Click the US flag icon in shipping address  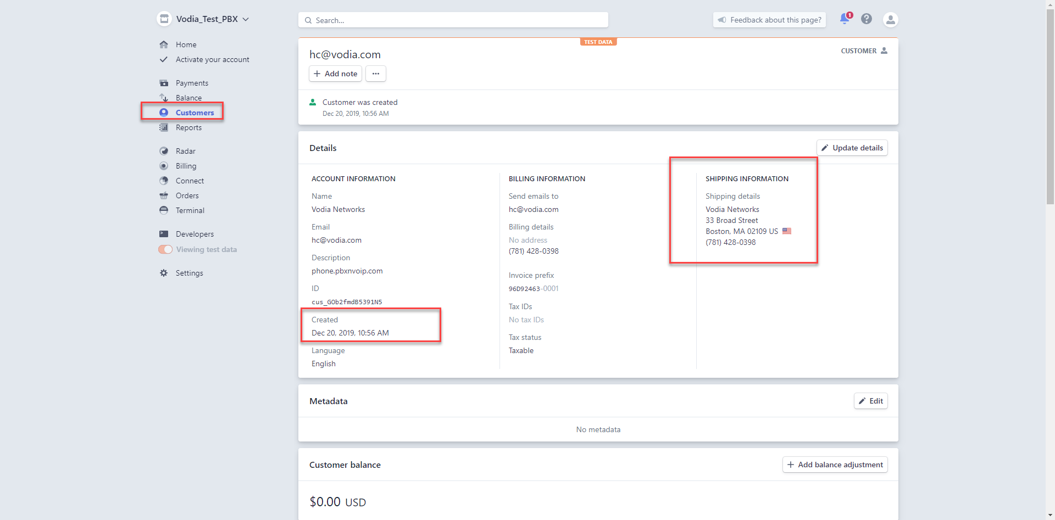pos(787,231)
